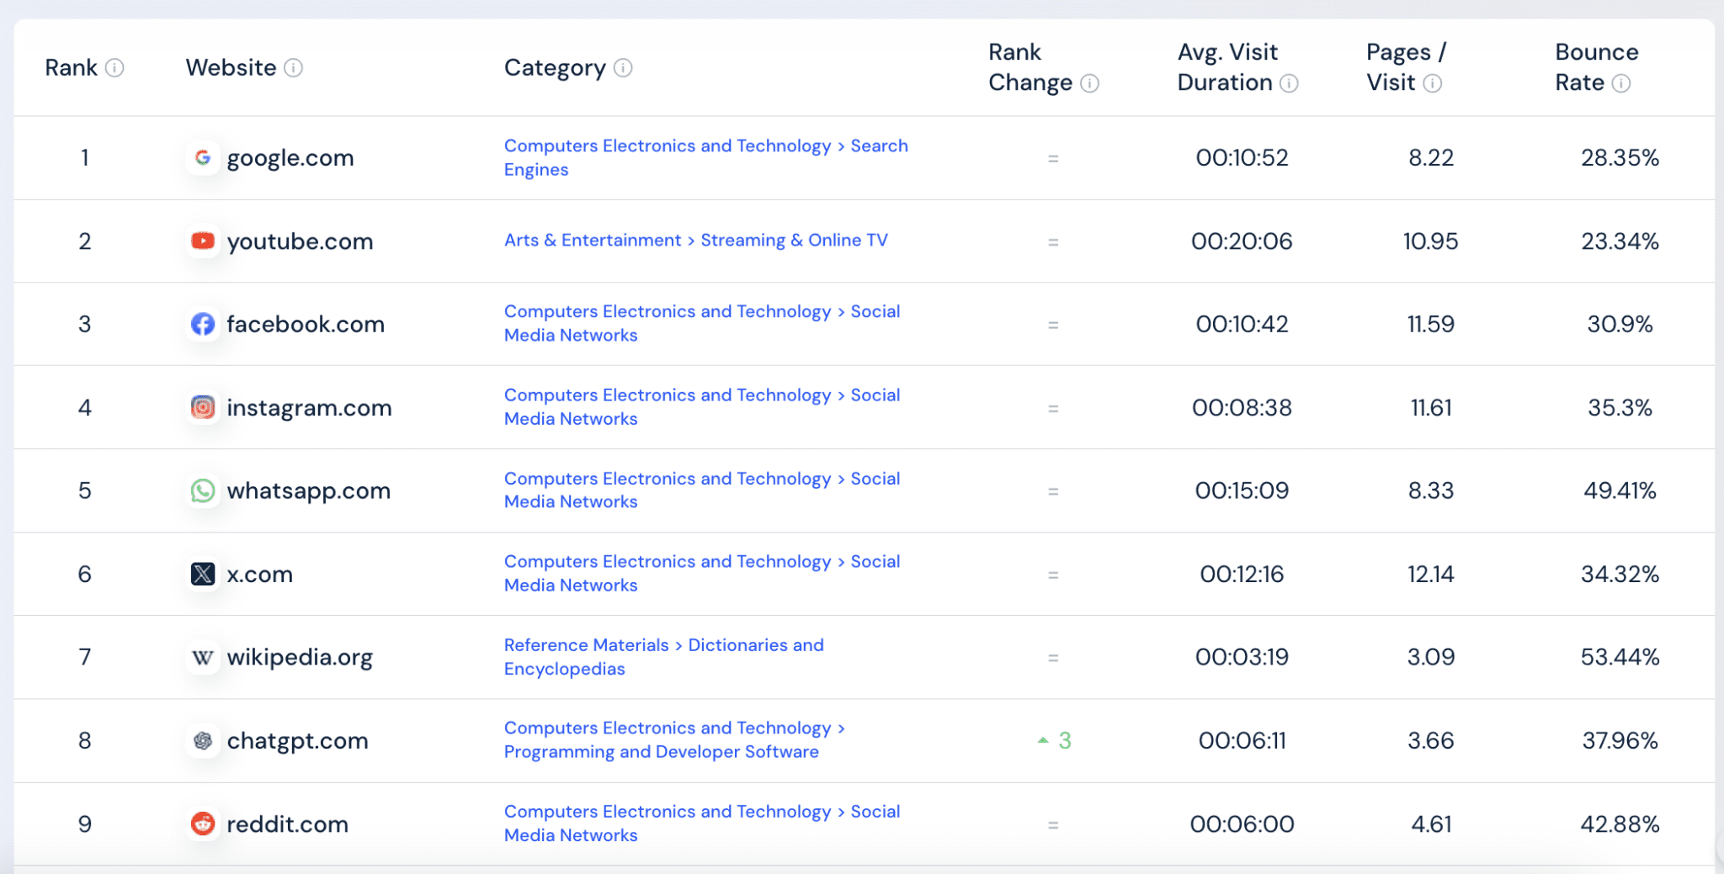This screenshot has width=1724, height=874.
Task: Click the Pages / Visit info icon
Action: pyautogui.click(x=1433, y=83)
